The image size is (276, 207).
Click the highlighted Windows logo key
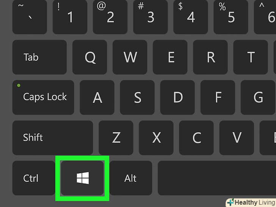point(82,178)
